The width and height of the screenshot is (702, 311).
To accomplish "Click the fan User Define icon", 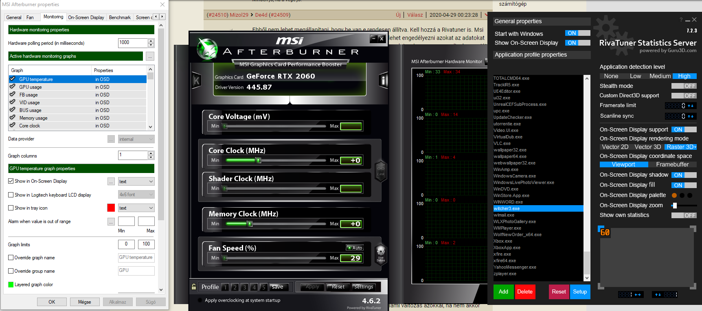I will click(x=381, y=254).
